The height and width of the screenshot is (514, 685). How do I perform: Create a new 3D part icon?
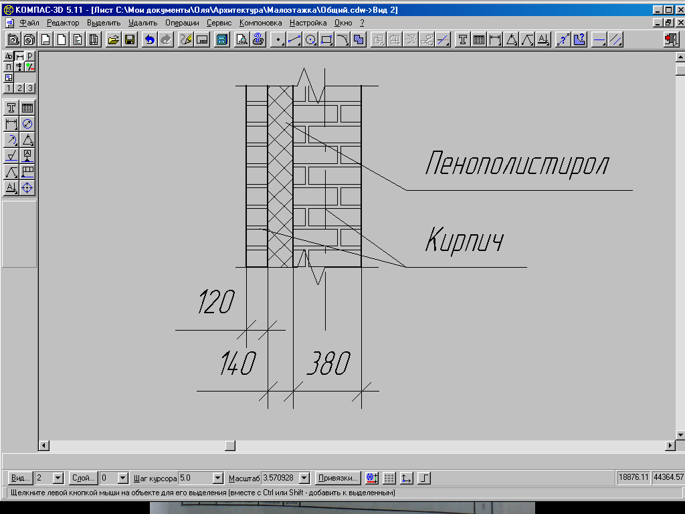29,39
